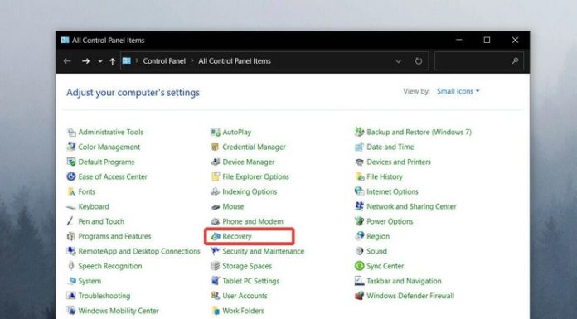This screenshot has width=577, height=319.
Task: Open the Troubleshooting link
Action: [104, 296]
